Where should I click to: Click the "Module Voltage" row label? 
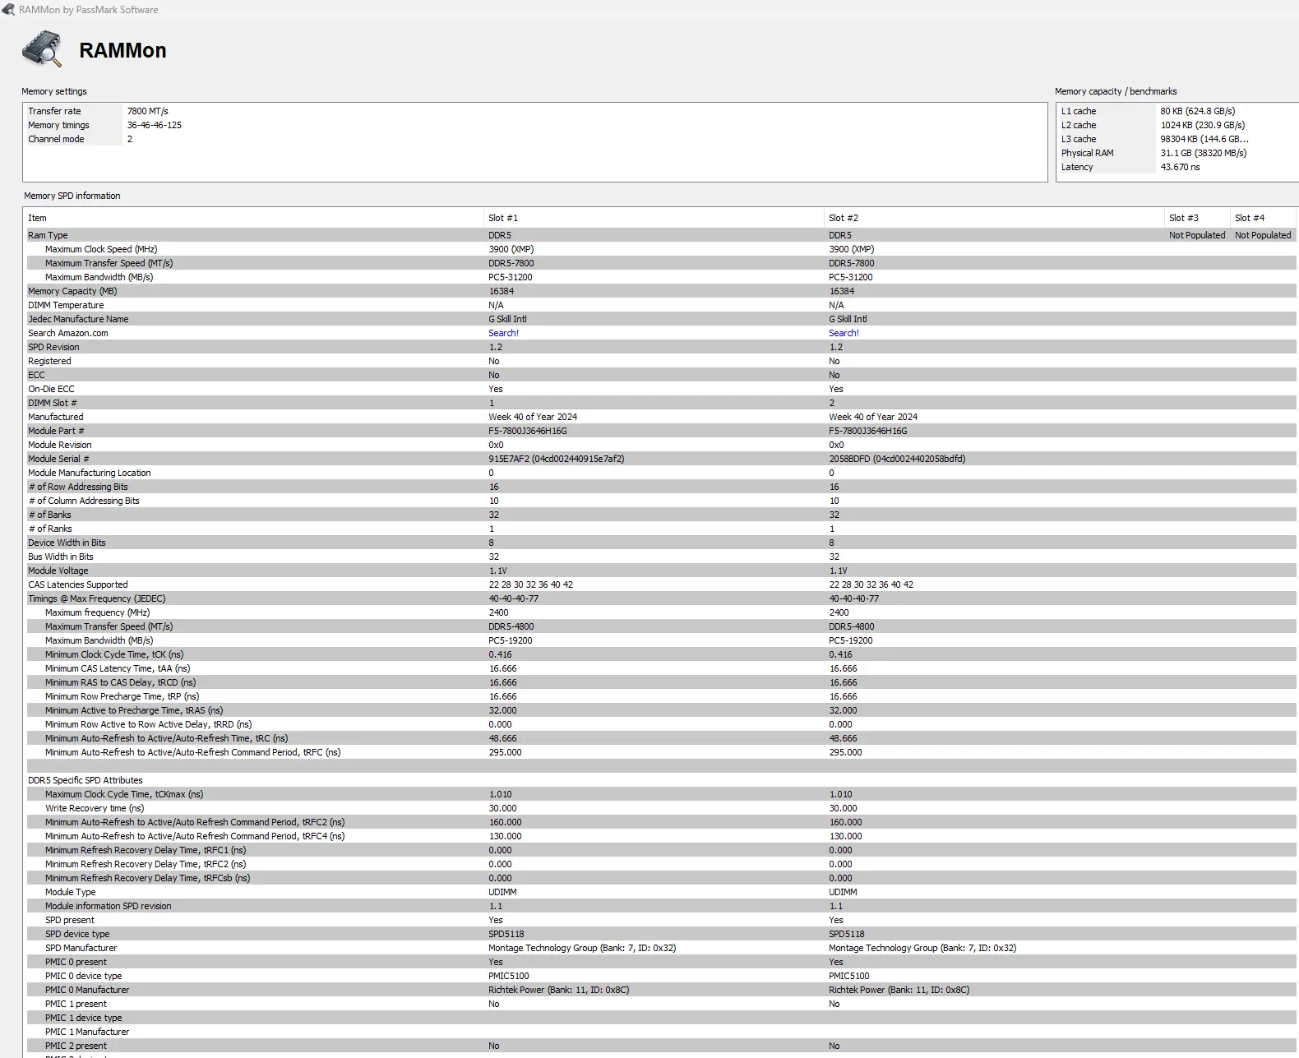[58, 571]
